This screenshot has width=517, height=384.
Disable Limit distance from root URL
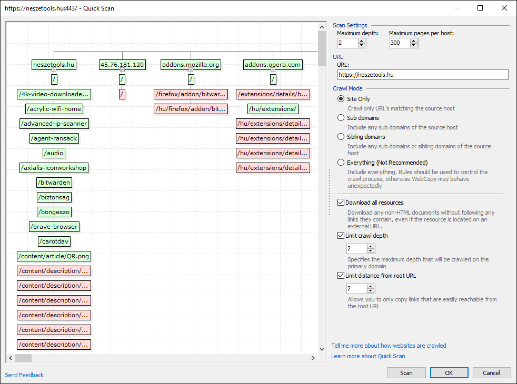click(x=341, y=276)
